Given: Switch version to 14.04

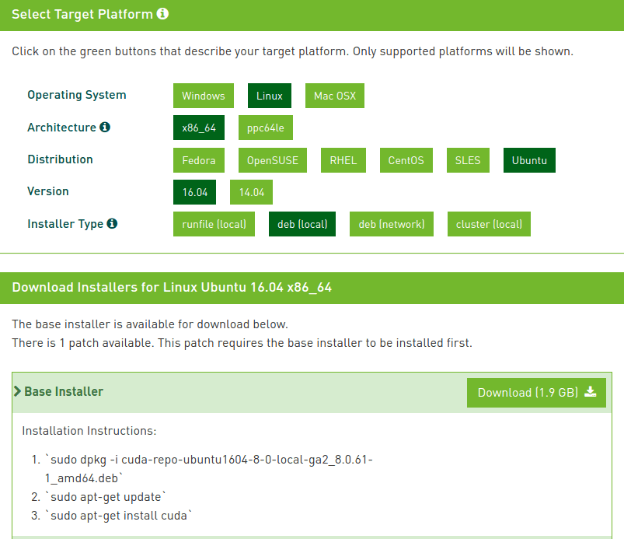Looking at the screenshot, I should tap(251, 192).
